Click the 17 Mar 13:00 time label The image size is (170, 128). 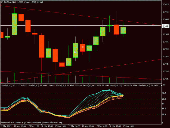(61, 126)
